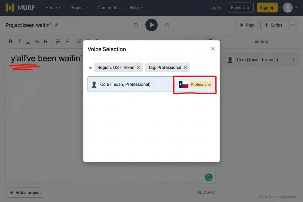Expand the account chevron beside avatar

(296, 8)
